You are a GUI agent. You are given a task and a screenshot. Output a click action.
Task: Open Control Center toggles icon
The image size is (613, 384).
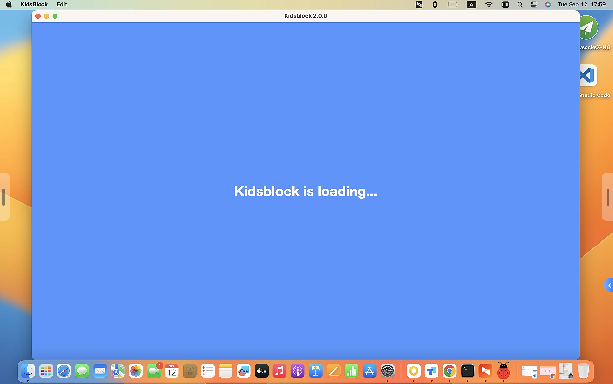click(x=534, y=4)
